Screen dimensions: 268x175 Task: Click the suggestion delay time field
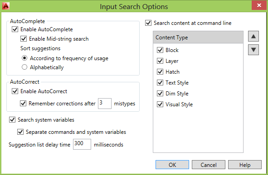coord(82,144)
